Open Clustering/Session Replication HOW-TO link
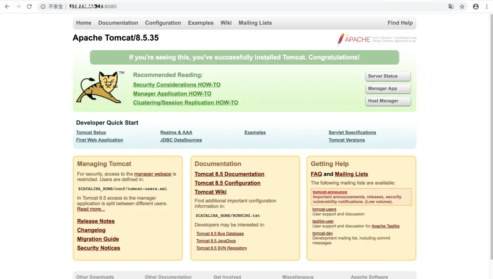 (x=186, y=103)
